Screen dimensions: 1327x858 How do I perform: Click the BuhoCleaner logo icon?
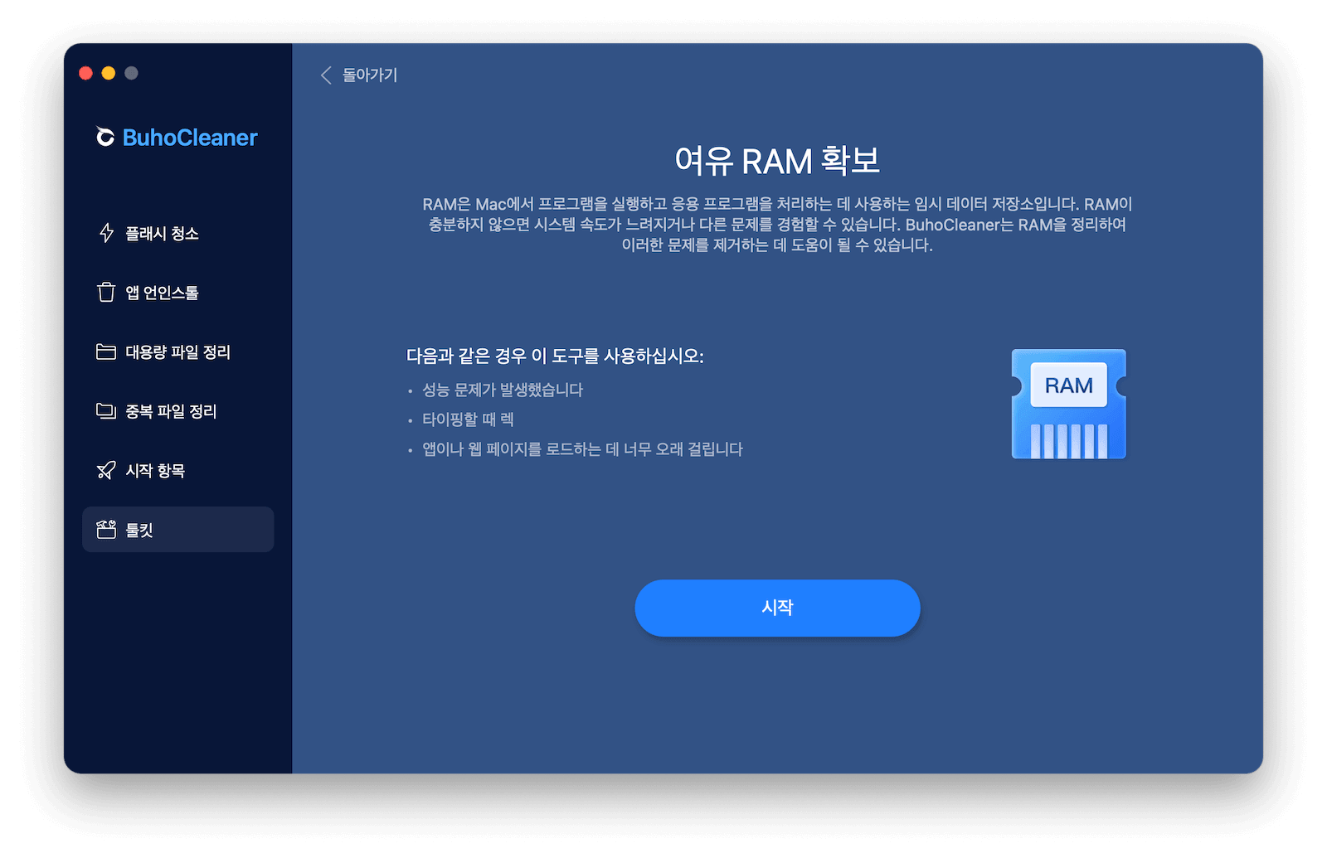(x=105, y=137)
